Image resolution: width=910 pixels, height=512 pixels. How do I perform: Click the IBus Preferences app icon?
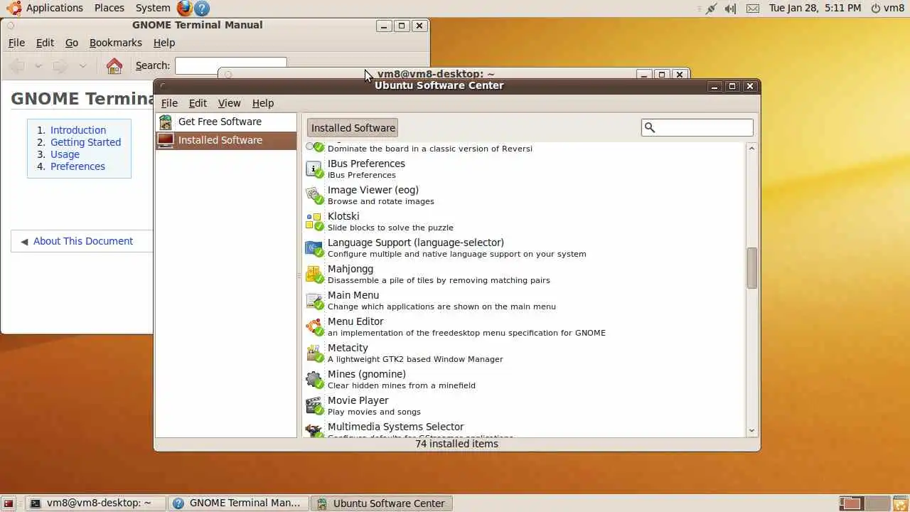(314, 169)
